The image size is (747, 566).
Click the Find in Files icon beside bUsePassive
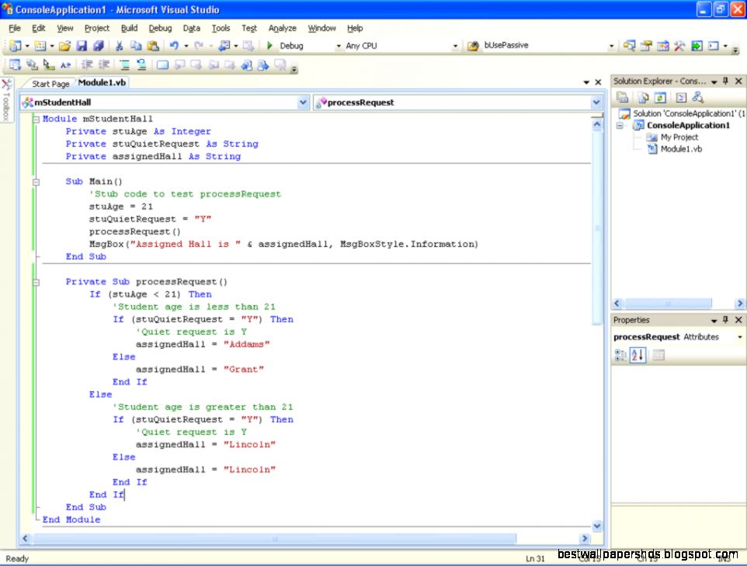(473, 46)
